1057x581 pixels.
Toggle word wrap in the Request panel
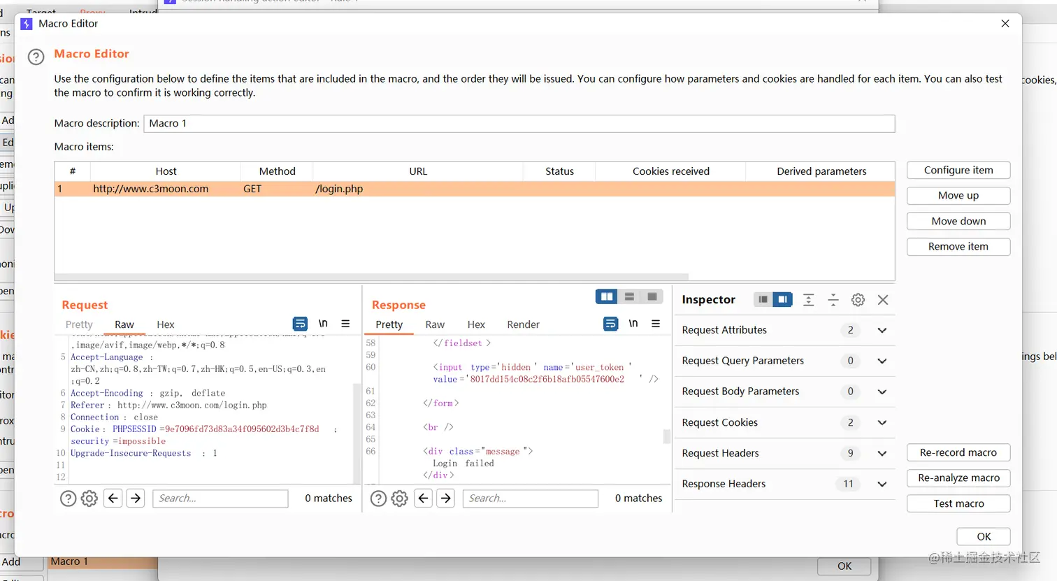tap(300, 324)
